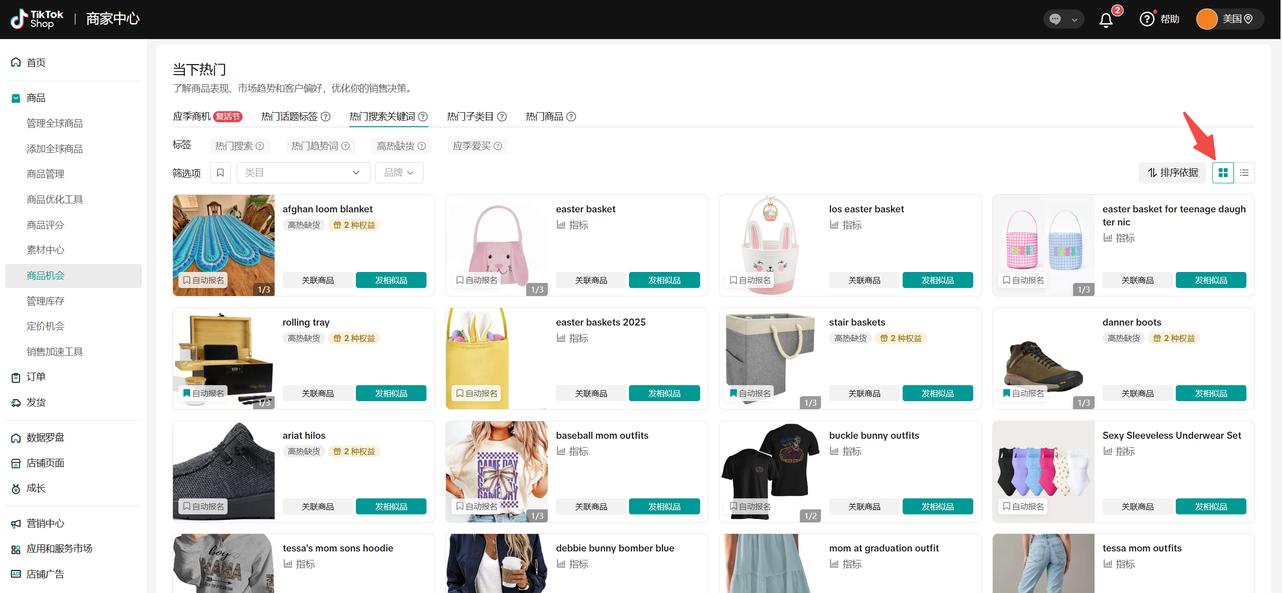Expand the 品牌 brand dropdown

pyautogui.click(x=399, y=173)
